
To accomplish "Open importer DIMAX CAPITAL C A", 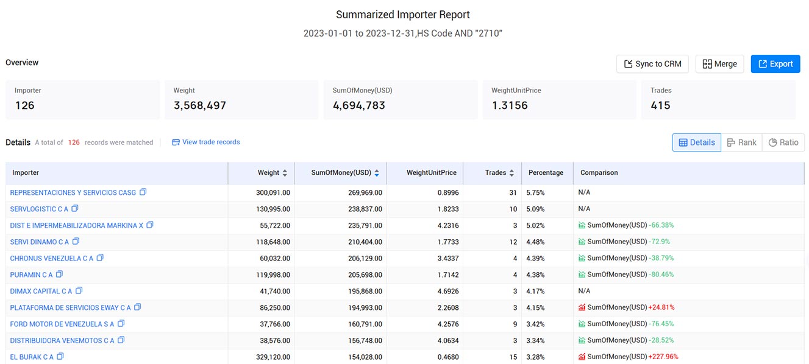I will click(41, 291).
